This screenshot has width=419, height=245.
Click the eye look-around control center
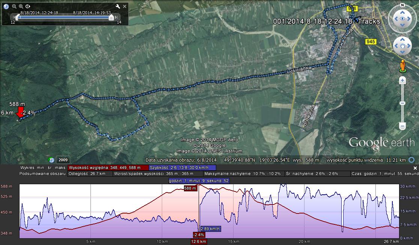coord(402,18)
